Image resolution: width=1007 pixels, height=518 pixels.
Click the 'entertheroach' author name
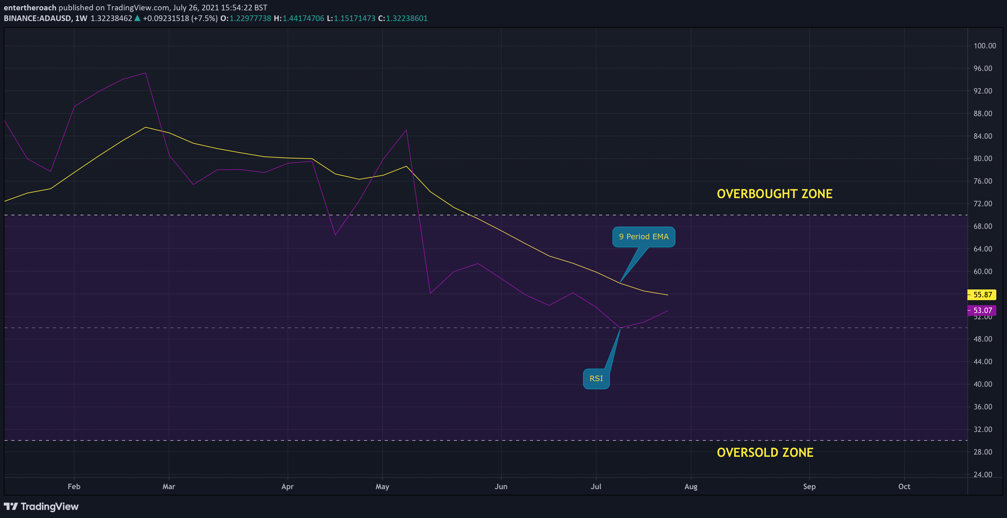tap(30, 8)
